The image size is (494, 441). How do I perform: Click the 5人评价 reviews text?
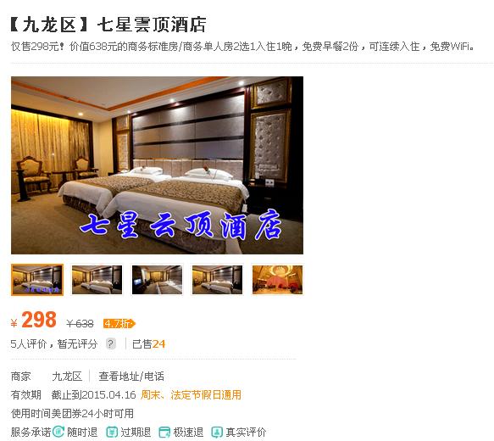(x=29, y=343)
